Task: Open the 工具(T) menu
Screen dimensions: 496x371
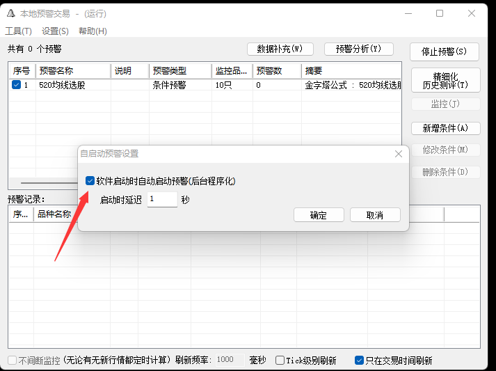Action: [x=19, y=31]
